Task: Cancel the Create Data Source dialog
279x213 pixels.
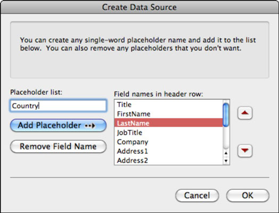Action: coord(197,195)
